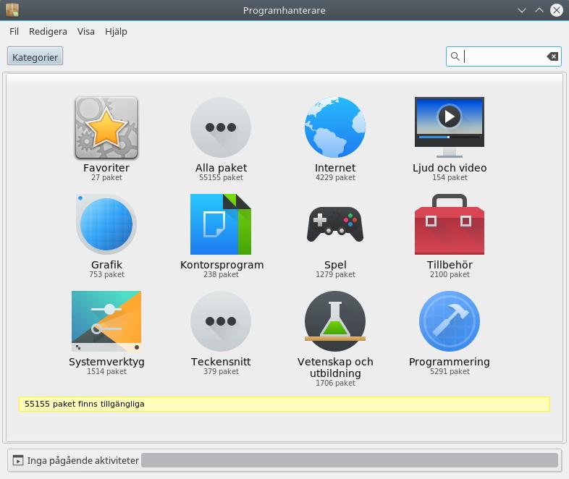
Task: Click the 'Favoriter' label
Action: (x=106, y=168)
